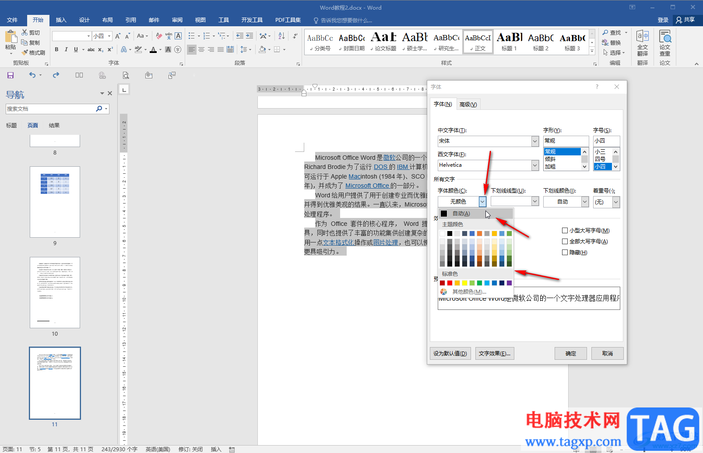Switch to the Review ribbon tab
This screenshot has height=453, width=703.
pyautogui.click(x=177, y=20)
